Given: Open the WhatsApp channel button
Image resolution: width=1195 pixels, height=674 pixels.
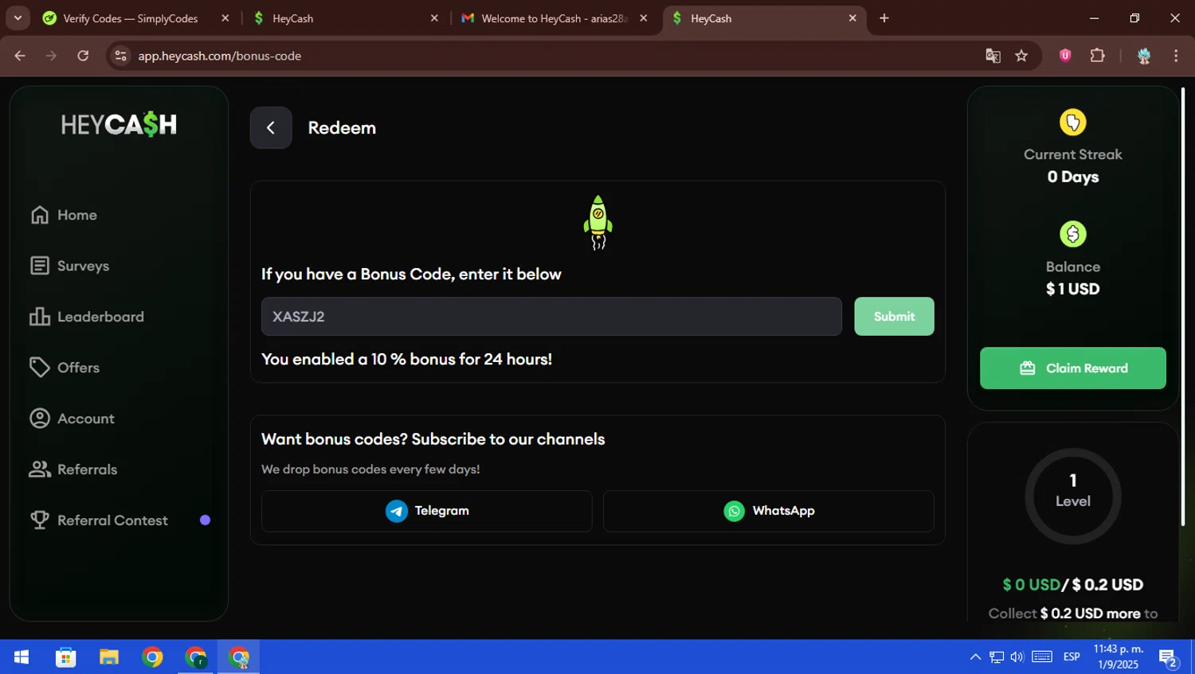Looking at the screenshot, I should [769, 511].
